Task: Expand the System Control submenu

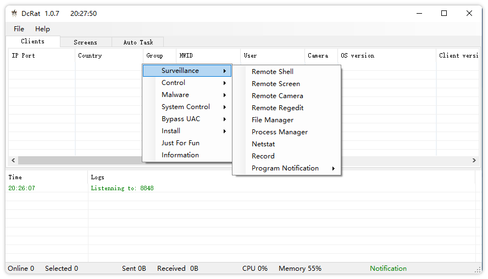Action: [186, 107]
